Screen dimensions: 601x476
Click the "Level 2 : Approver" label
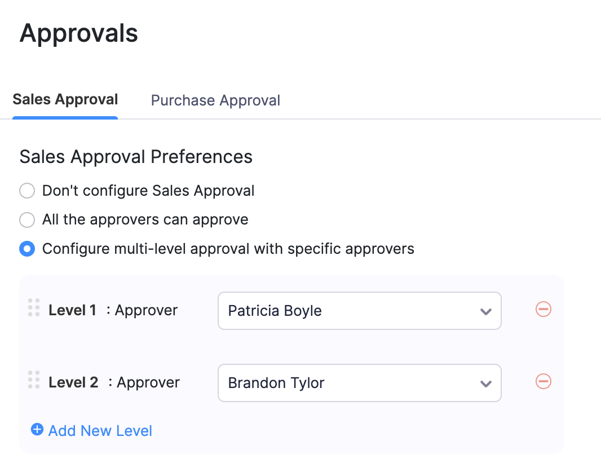[114, 382]
